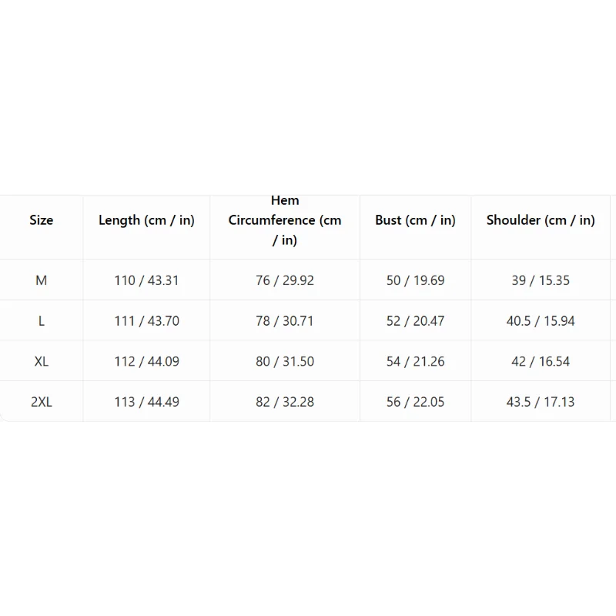Select the XL size row label
616x616 pixels.
(x=42, y=361)
